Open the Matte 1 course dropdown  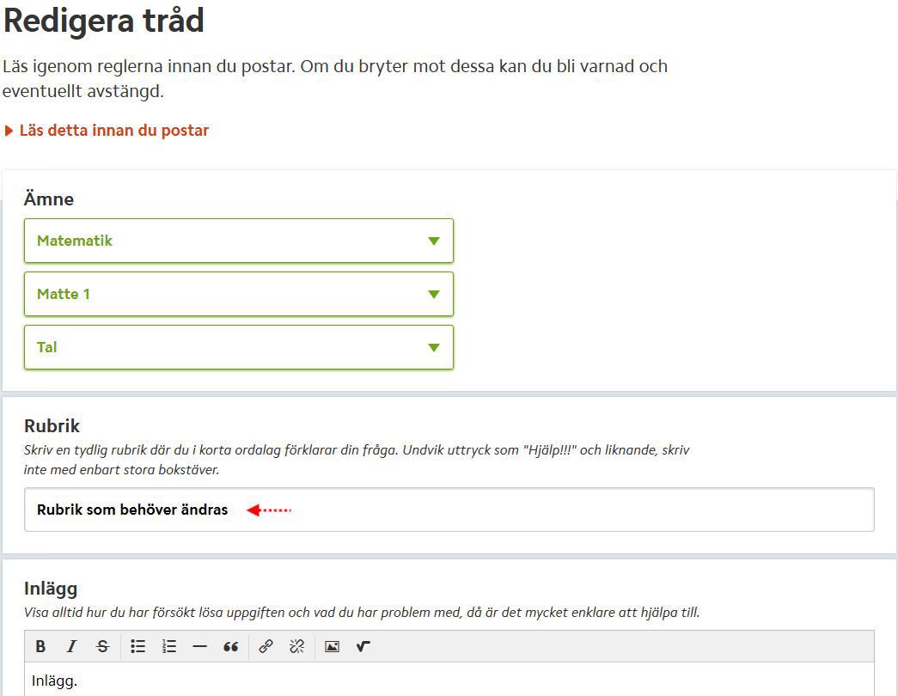coord(238,294)
